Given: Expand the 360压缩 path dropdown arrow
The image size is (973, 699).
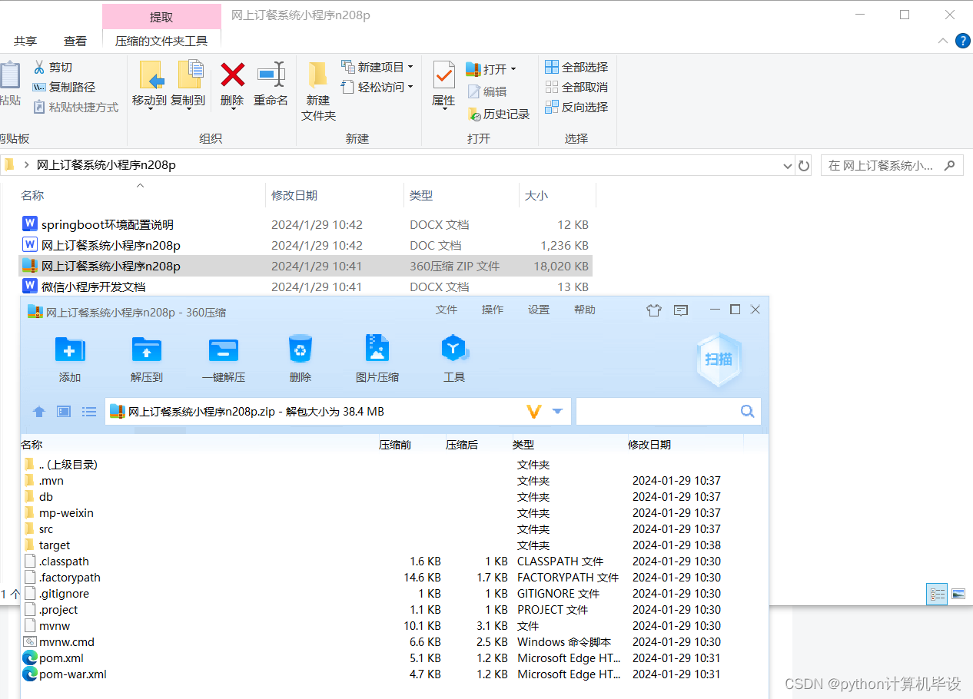Looking at the screenshot, I should (558, 412).
